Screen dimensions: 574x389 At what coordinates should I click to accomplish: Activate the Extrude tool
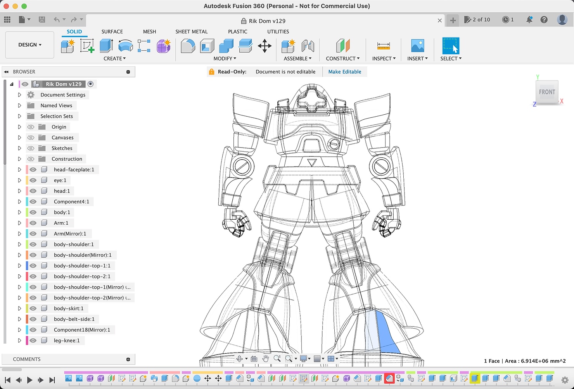pos(106,46)
